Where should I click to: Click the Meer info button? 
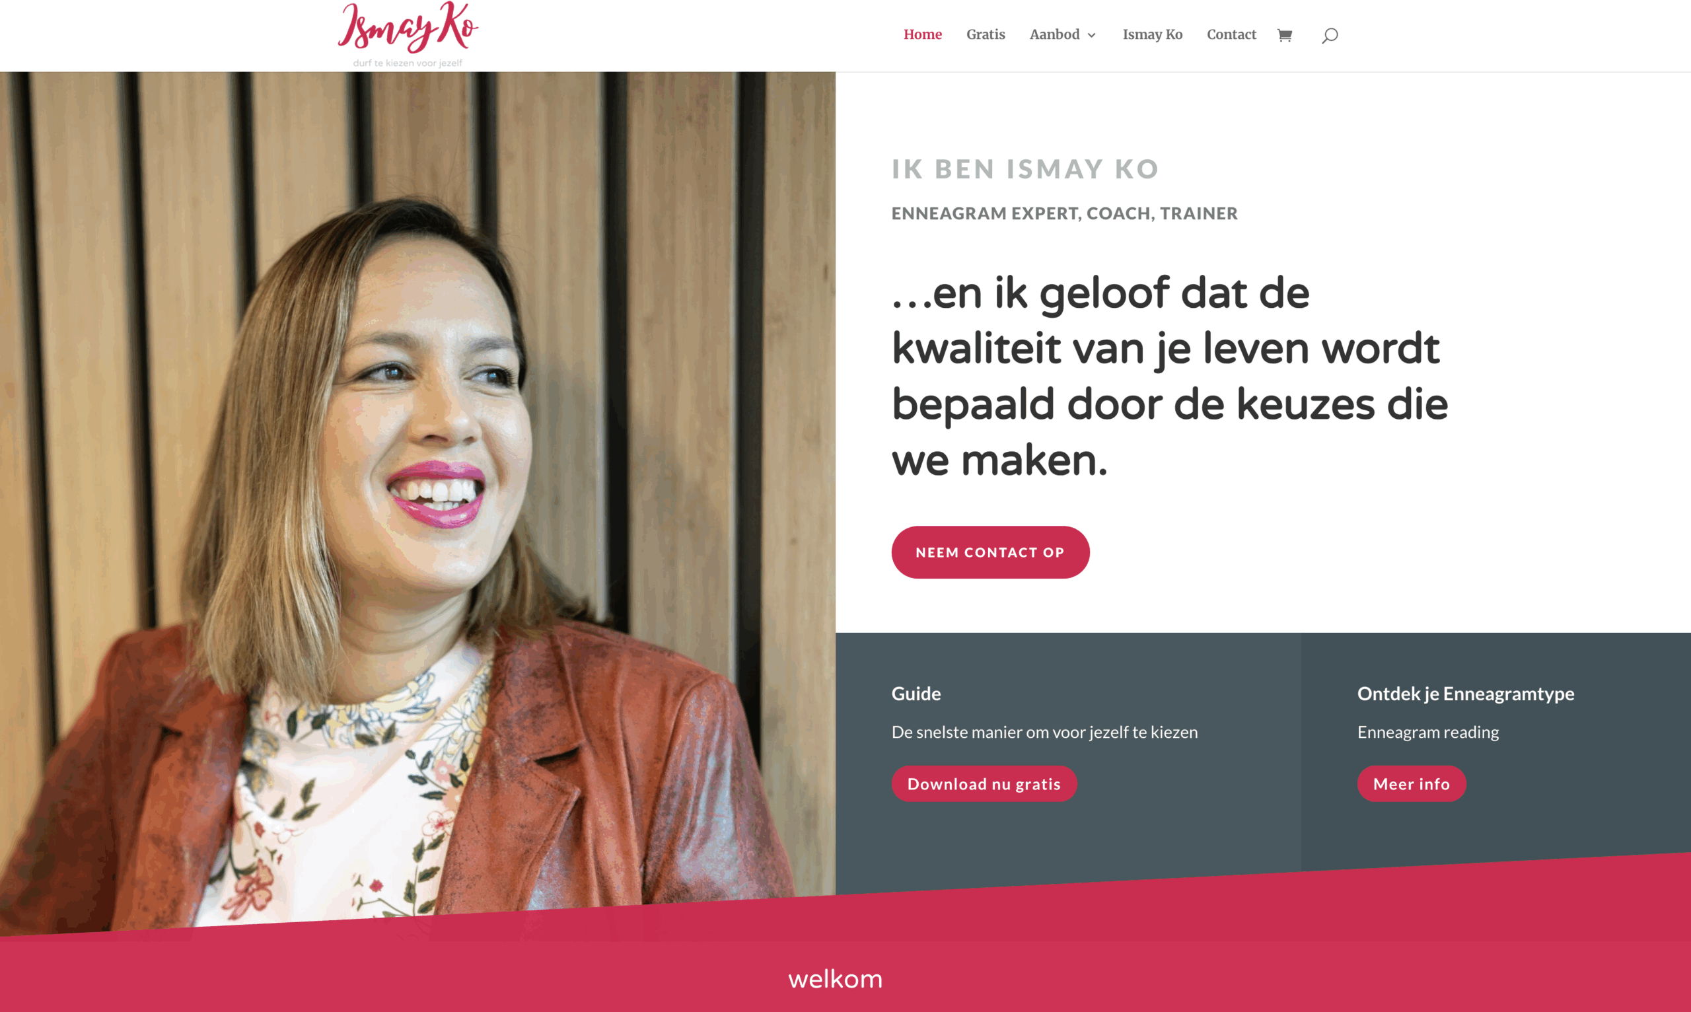click(1412, 783)
